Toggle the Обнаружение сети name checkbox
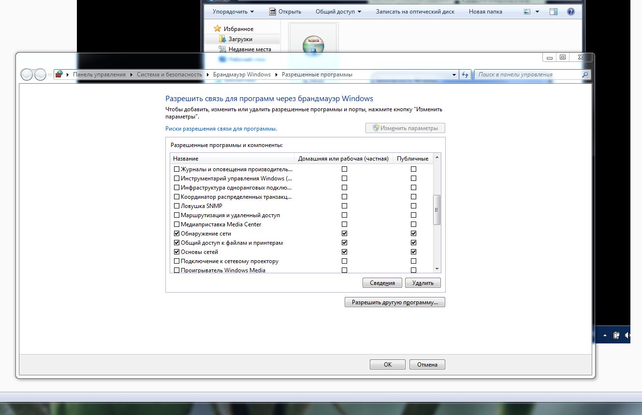The height and width of the screenshot is (415, 642). click(176, 234)
